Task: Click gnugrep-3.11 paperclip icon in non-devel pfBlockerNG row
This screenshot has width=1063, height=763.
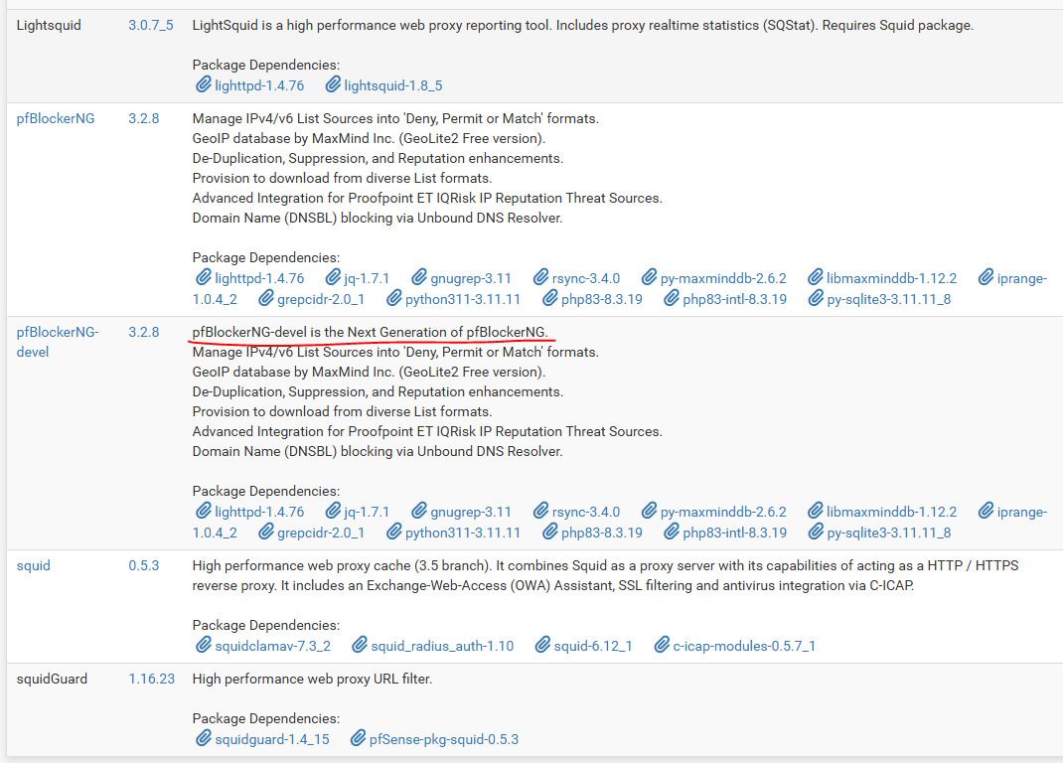Action: pos(419,277)
